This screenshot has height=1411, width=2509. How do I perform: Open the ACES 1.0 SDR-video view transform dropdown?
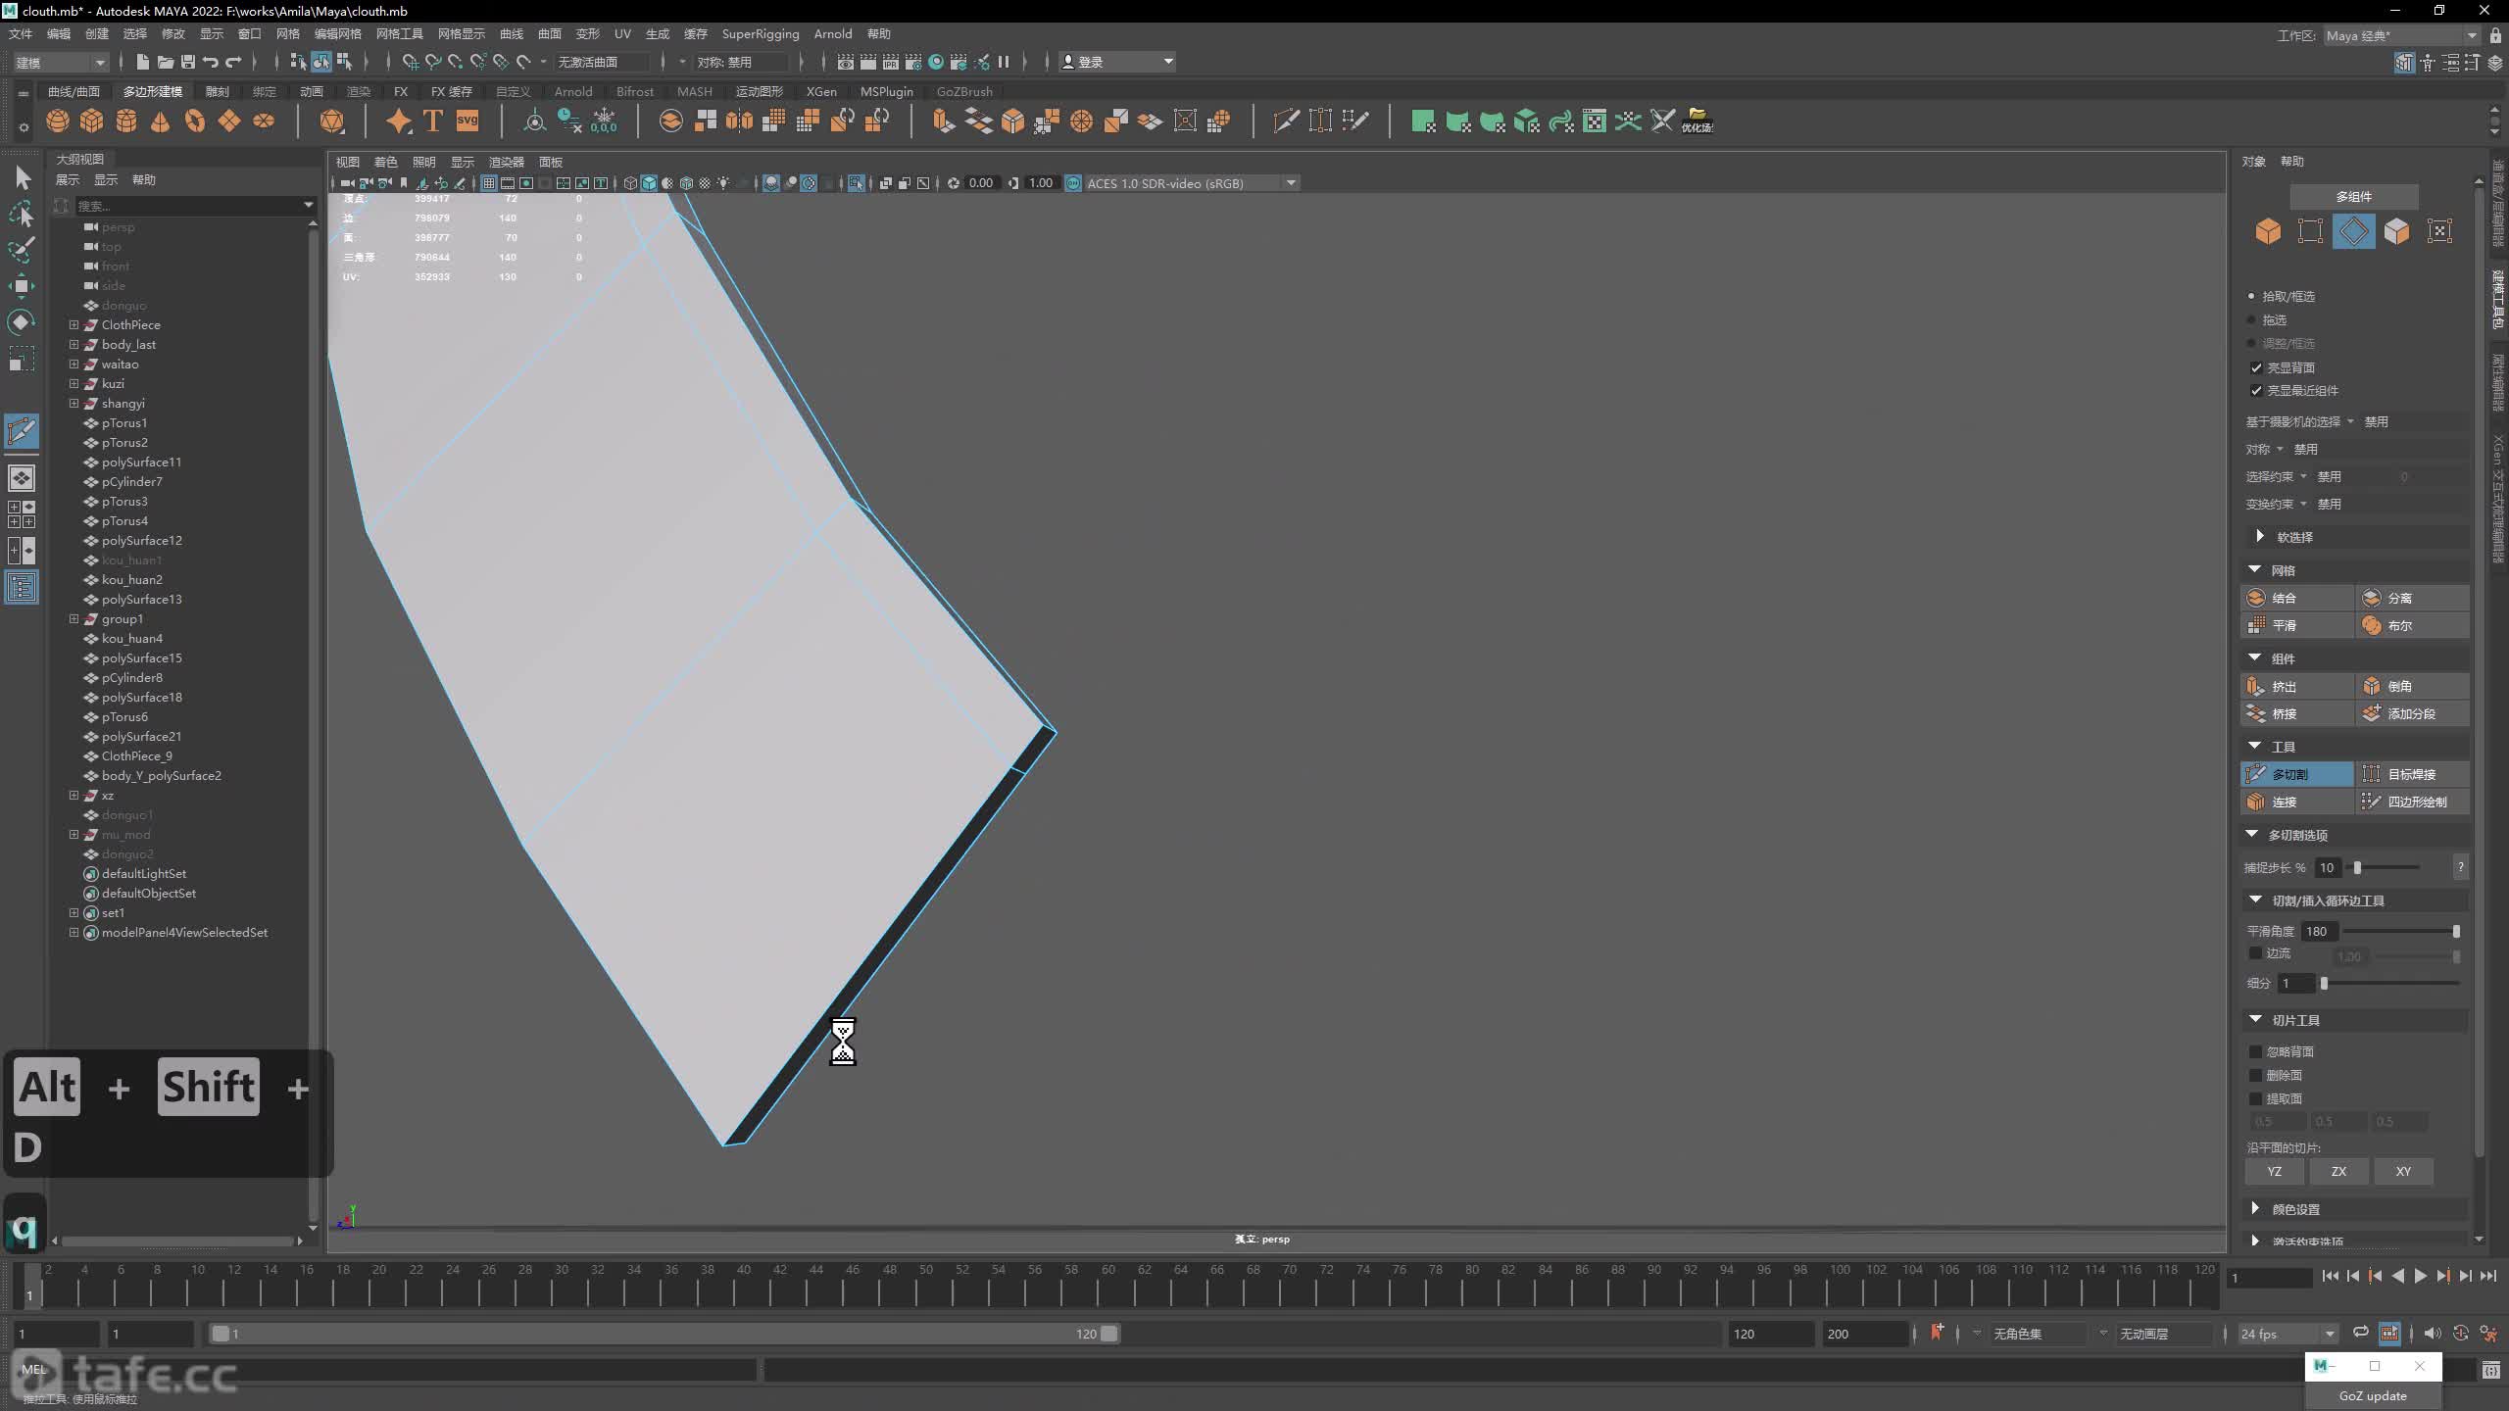pos(1191,183)
